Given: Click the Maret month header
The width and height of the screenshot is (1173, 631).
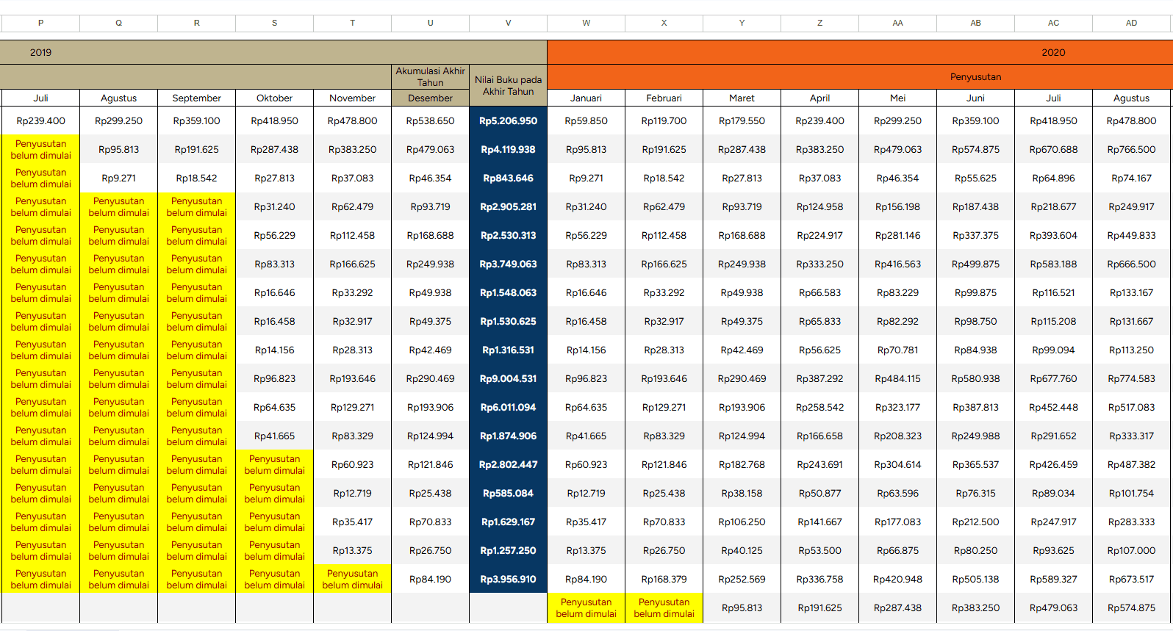Looking at the screenshot, I should (x=742, y=98).
